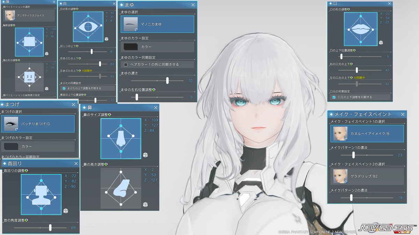Viewport: 419px width, 235px height.
Task: Click the dice icon for nose size adjustment
Action: (146, 155)
